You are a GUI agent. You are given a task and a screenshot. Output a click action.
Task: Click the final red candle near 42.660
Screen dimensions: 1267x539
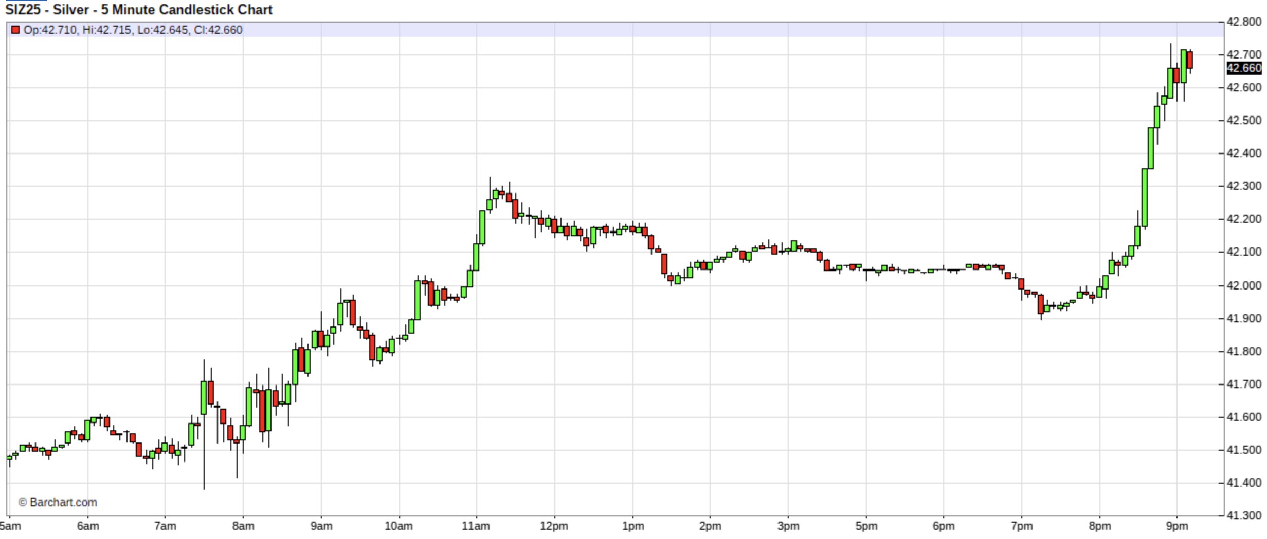(1190, 60)
